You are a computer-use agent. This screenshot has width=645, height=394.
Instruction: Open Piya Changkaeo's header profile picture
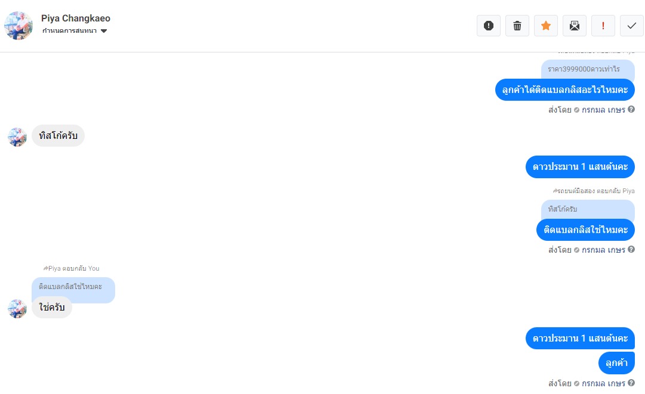coord(18,25)
